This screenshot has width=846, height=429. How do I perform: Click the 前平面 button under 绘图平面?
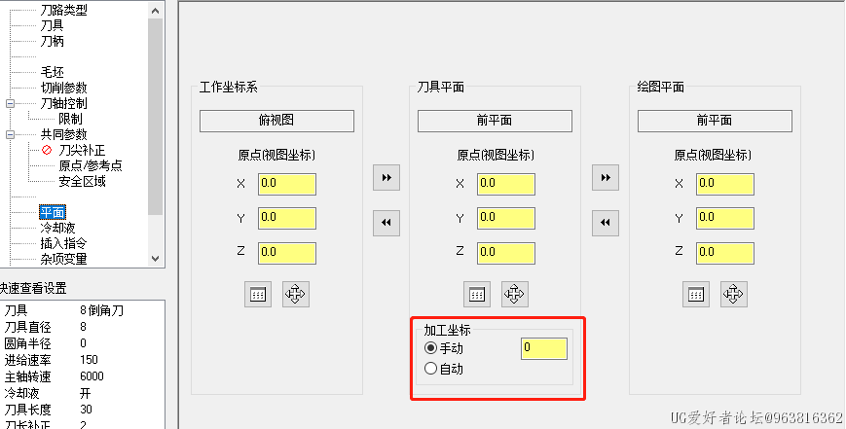(715, 121)
